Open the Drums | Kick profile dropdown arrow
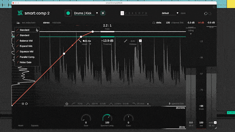Viewport: 235px width, 132px height. click(x=97, y=13)
